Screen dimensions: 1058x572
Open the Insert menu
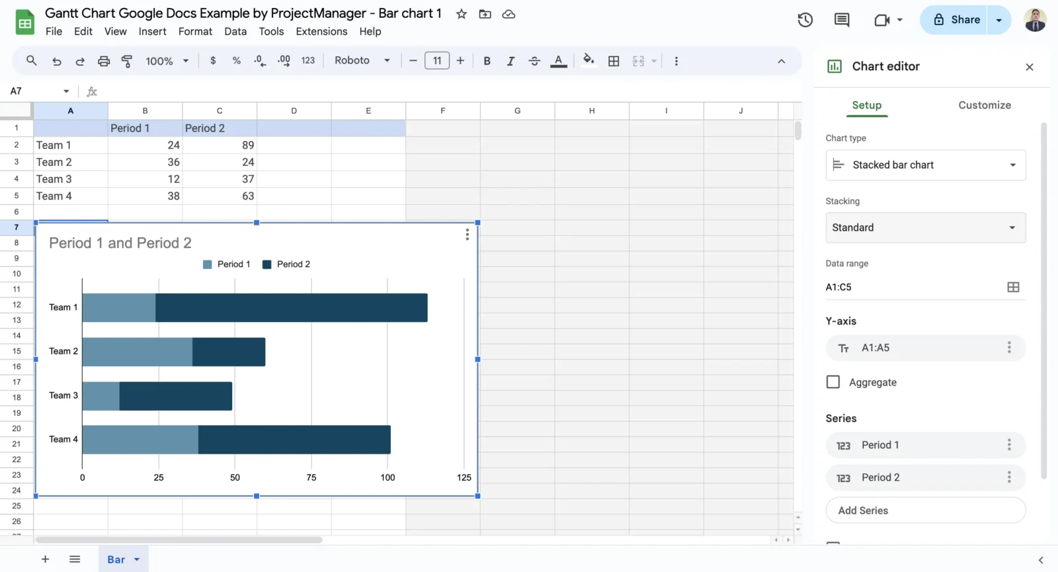coord(152,31)
